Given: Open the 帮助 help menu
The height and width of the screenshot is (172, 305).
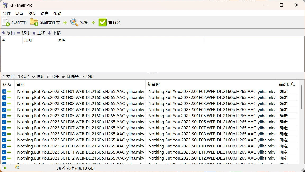Looking at the screenshot, I should pos(57,13).
